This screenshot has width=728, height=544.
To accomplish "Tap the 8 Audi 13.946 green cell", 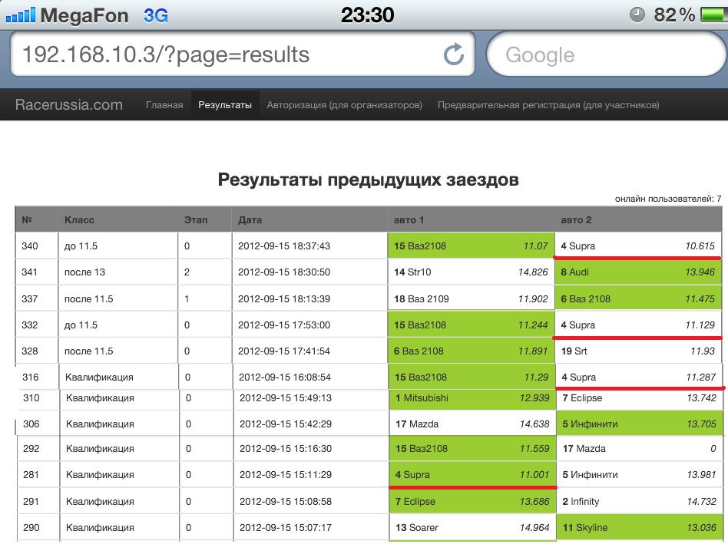I will (x=639, y=272).
